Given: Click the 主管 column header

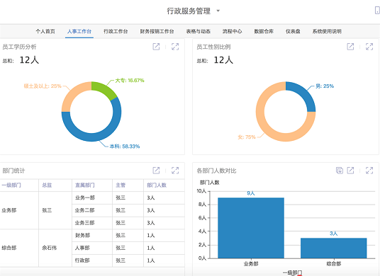Looking at the screenshot, I should point(121,185).
